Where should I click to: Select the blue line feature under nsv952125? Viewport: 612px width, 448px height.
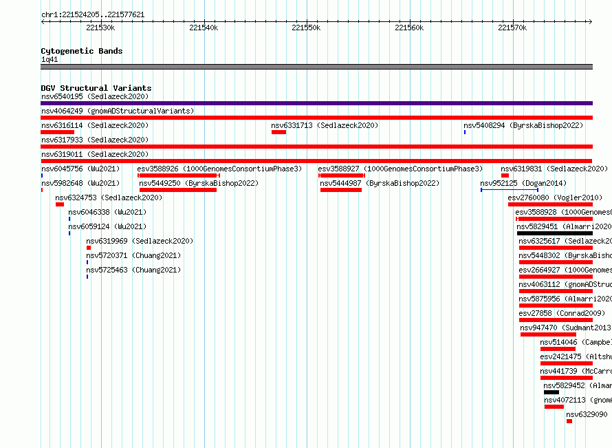(510, 190)
